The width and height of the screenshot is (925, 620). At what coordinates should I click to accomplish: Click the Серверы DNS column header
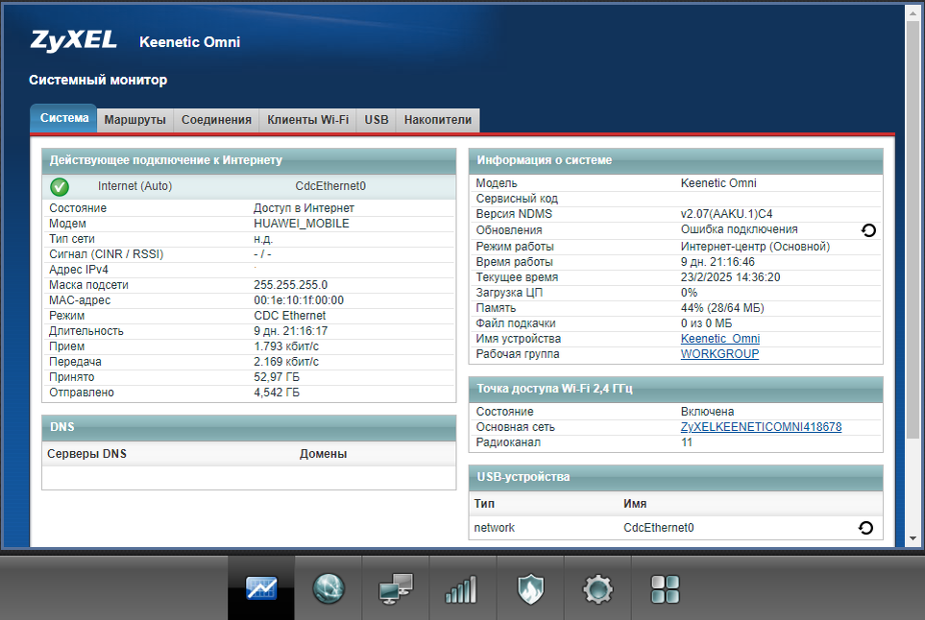[86, 454]
